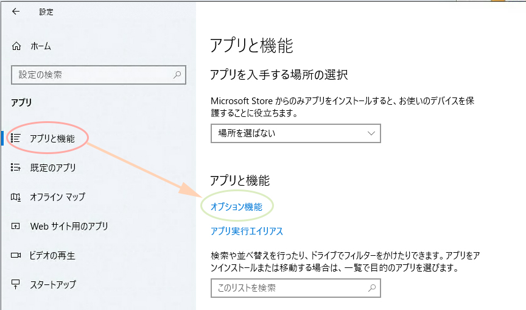Click the 既定のアプリ icon
526x310 pixels.
pos(15,167)
